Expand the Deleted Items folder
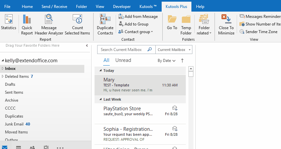The image size is (281, 149). (x=3, y=76)
